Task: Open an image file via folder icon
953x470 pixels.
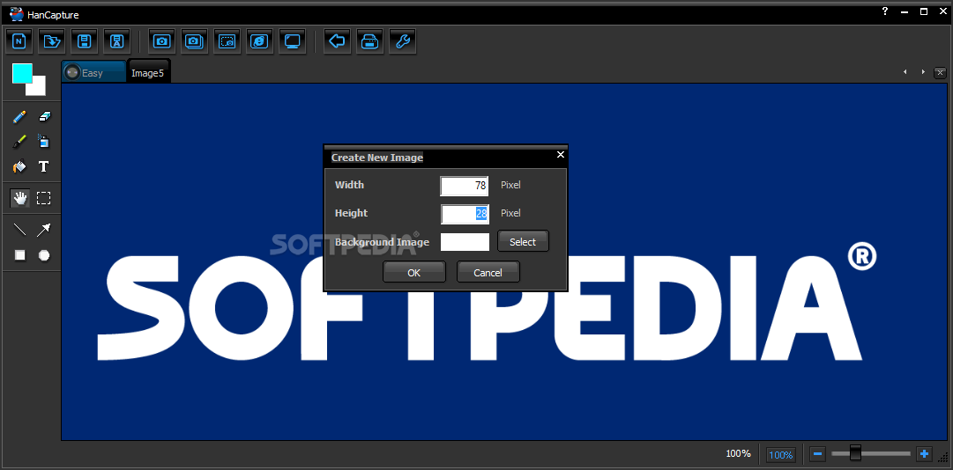Action: (x=52, y=41)
